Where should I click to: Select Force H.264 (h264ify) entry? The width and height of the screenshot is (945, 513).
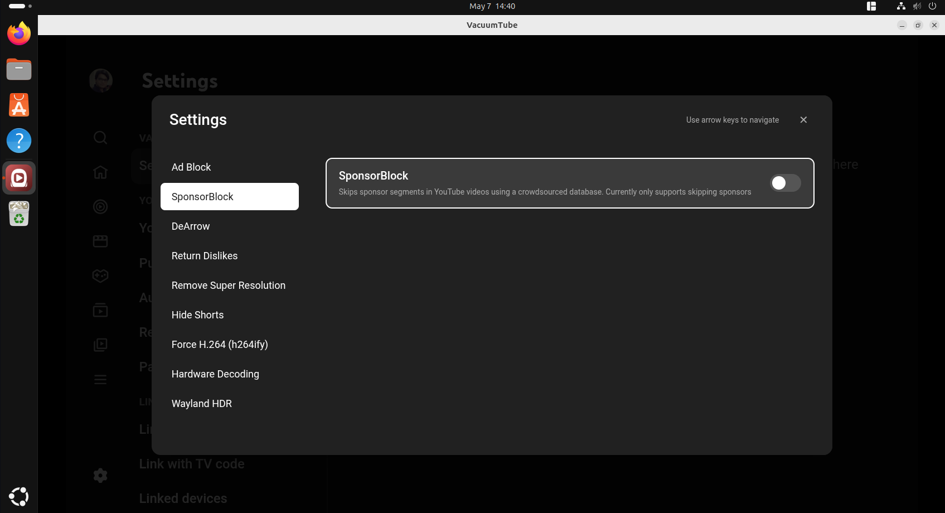coord(230,345)
